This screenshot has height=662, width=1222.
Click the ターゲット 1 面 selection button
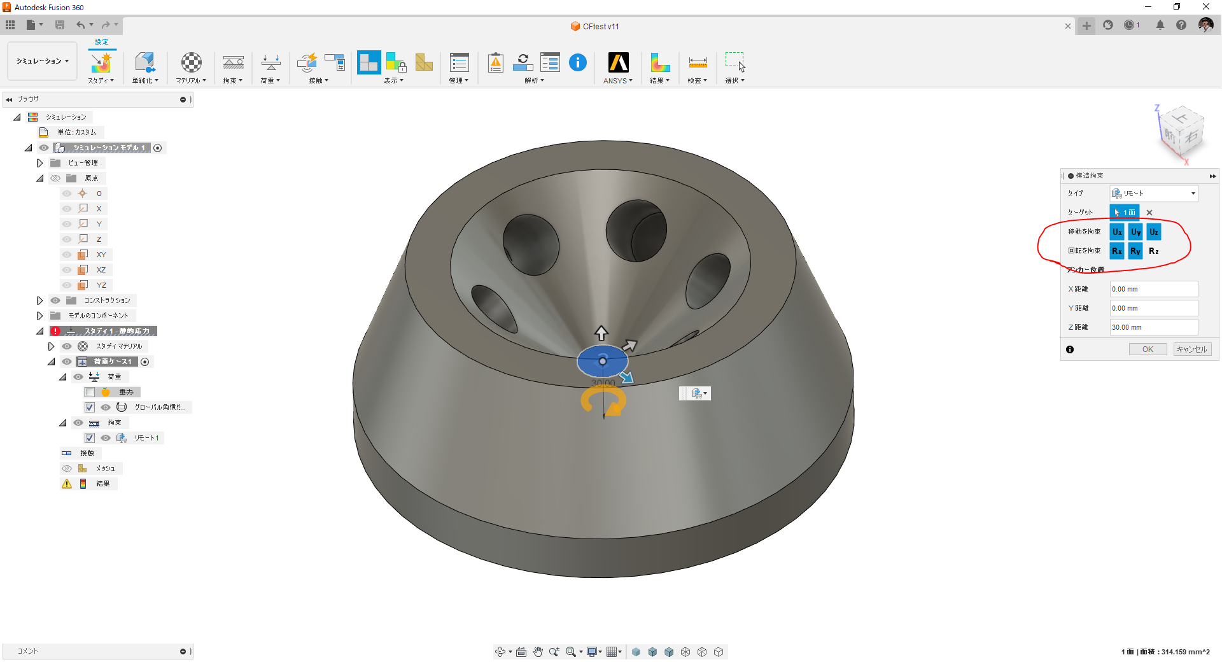point(1125,213)
